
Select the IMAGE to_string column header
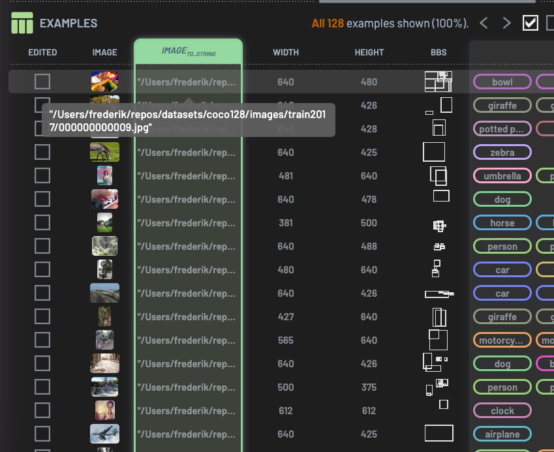(188, 52)
